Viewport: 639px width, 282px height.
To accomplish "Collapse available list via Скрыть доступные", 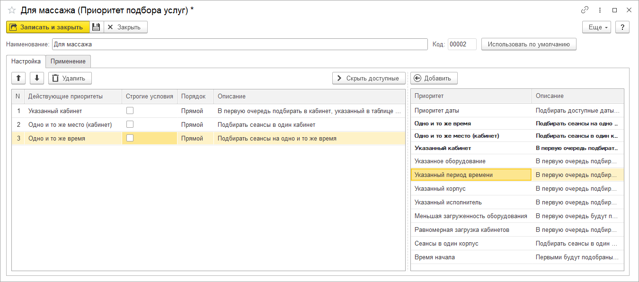I will point(369,78).
